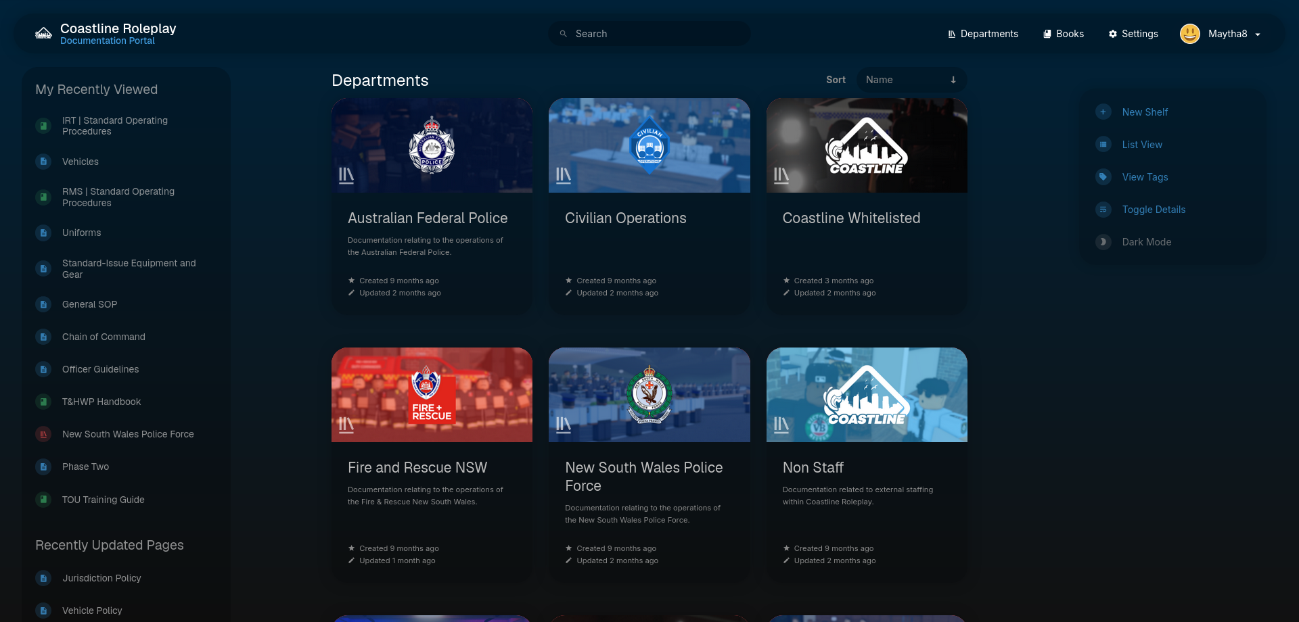Screen dimensions: 1299x622
Task: Click the New Shelf plus icon
Action: [x=1103, y=112]
